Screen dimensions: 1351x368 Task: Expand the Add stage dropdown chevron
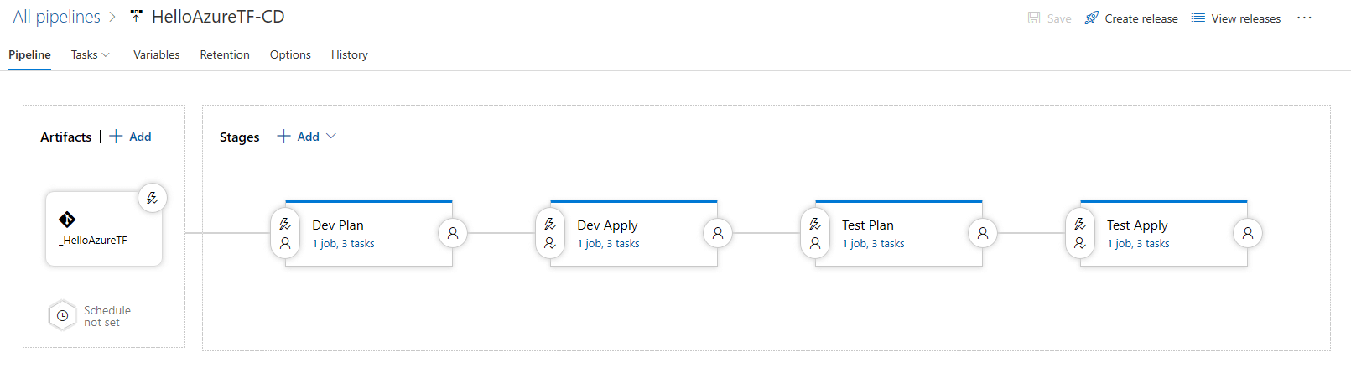point(331,137)
